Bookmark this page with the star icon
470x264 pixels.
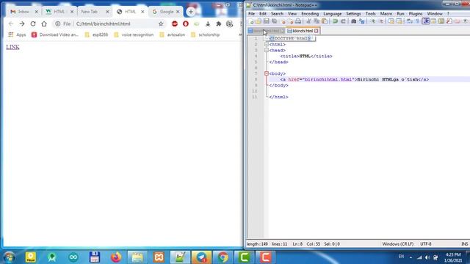tap(161, 23)
